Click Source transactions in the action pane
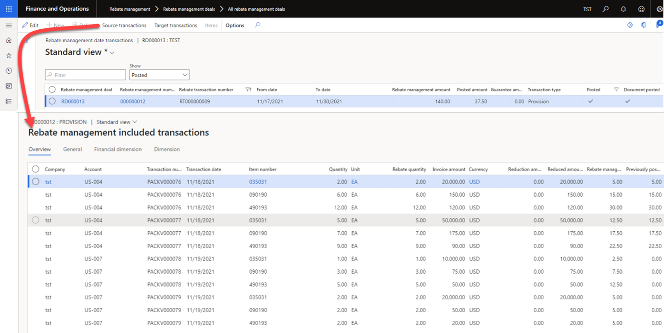 124,26
